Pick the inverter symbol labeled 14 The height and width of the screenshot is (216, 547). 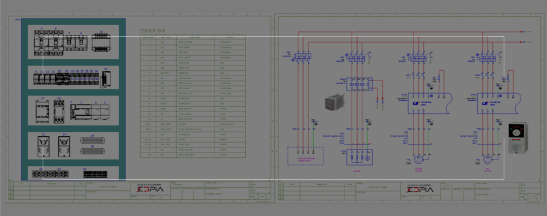(x=64, y=146)
